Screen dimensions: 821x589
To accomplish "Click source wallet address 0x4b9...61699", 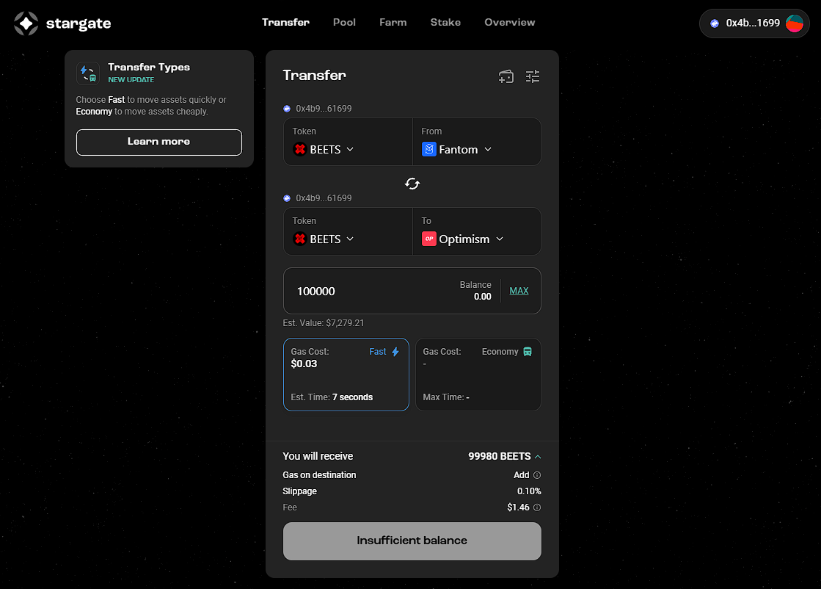I will pyautogui.click(x=324, y=109).
